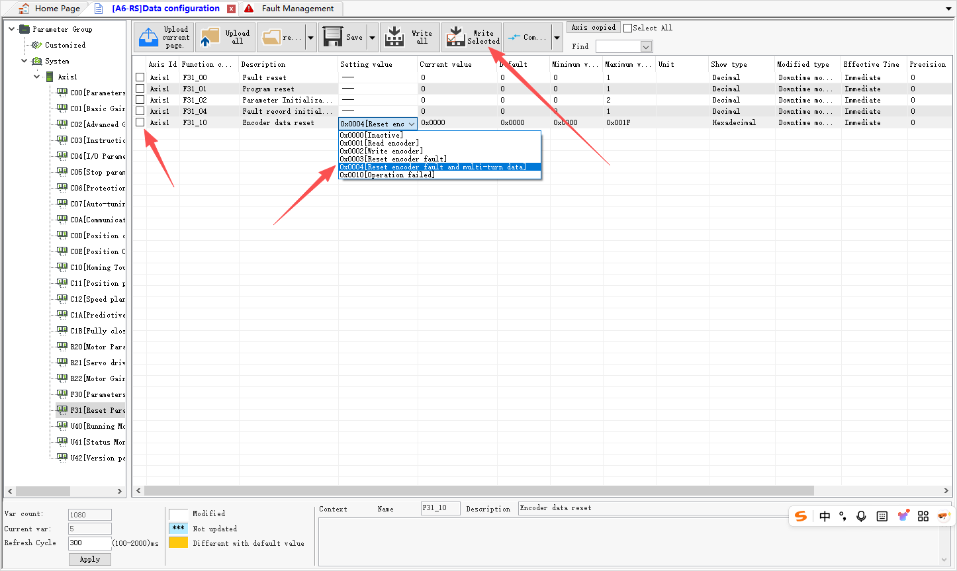Toggle the Chinese/English input mode icon
The width and height of the screenshot is (957, 571).
point(825,516)
